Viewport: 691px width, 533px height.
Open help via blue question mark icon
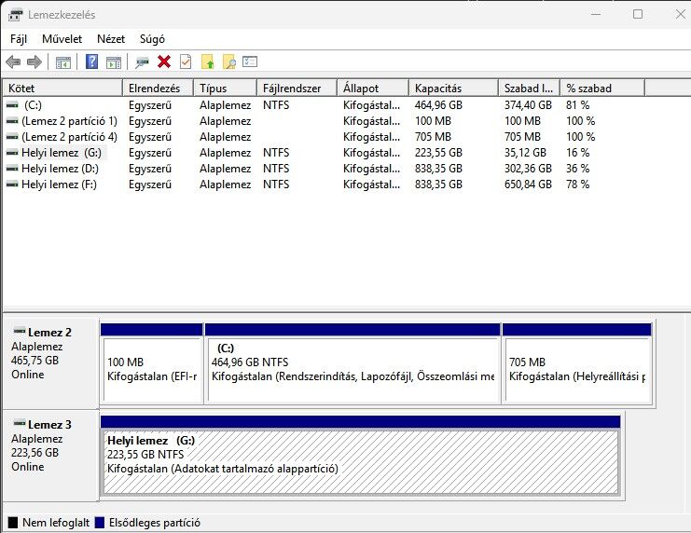pos(91,61)
